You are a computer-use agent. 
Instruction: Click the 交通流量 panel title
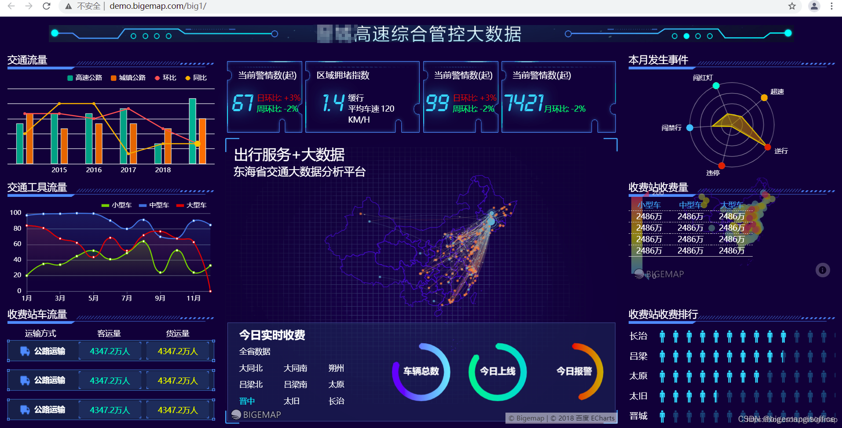pos(27,60)
